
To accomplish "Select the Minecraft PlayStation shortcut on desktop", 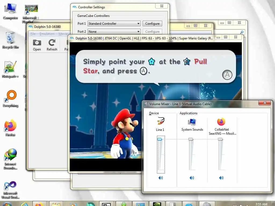I will click(31, 14).
